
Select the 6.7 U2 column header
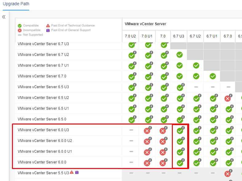(x=195, y=36)
